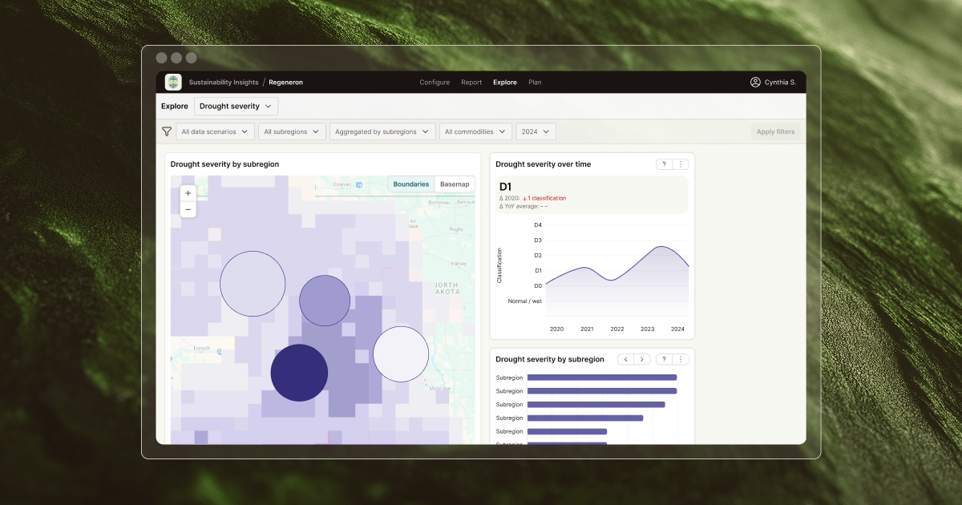Zoom out on the map with minus control
962x505 pixels.
188,208
